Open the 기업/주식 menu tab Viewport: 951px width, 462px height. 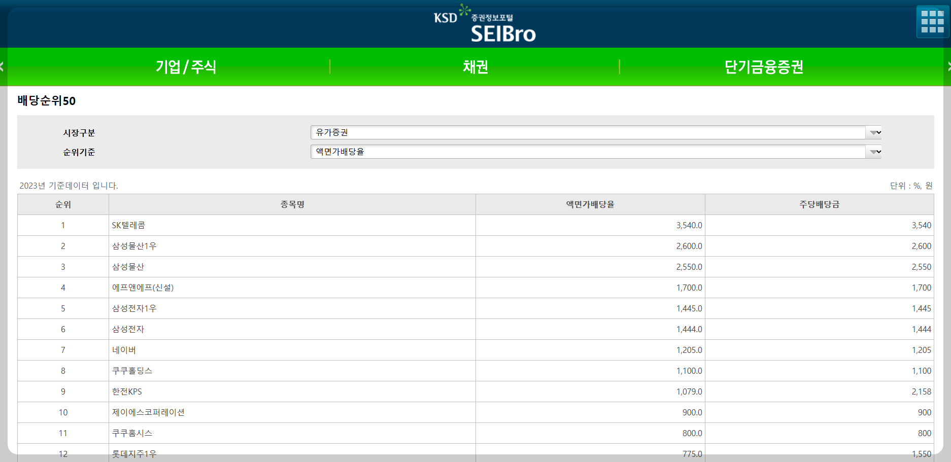[186, 66]
